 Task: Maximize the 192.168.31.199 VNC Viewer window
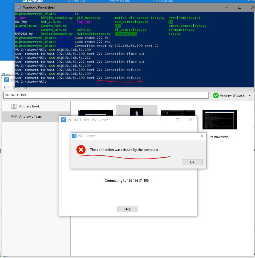177,120
